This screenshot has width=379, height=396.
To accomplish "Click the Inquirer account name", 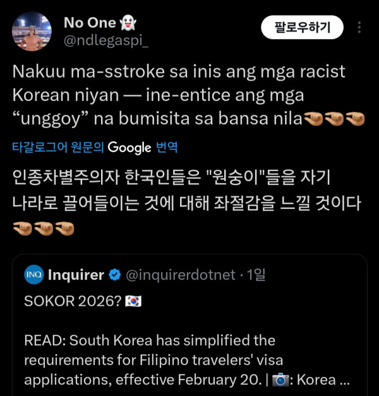I will [76, 275].
